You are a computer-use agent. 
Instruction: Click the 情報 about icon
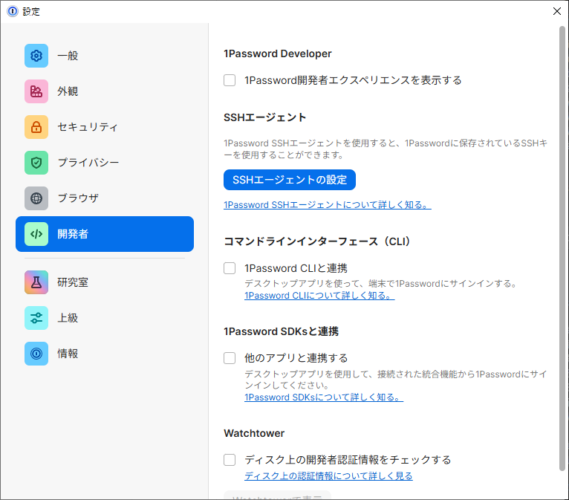click(x=36, y=354)
